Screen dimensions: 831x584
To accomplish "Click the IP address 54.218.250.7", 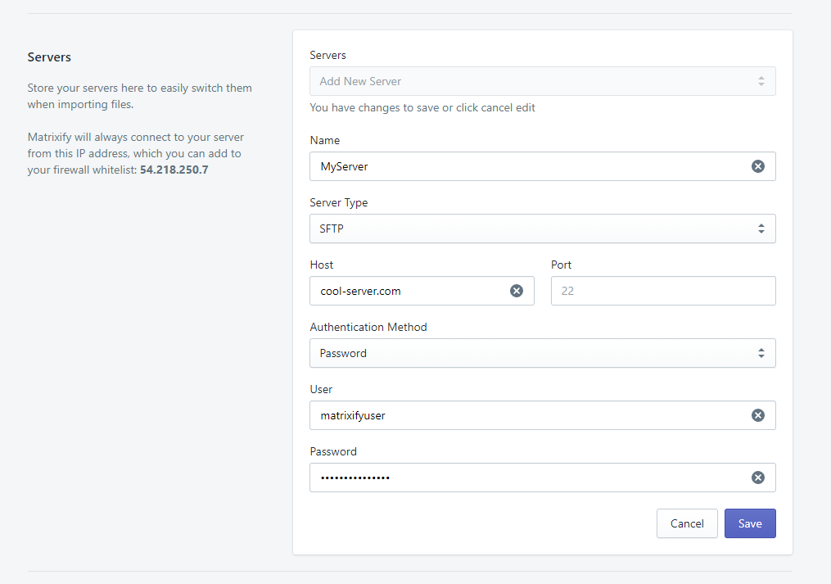I will pos(174,170).
